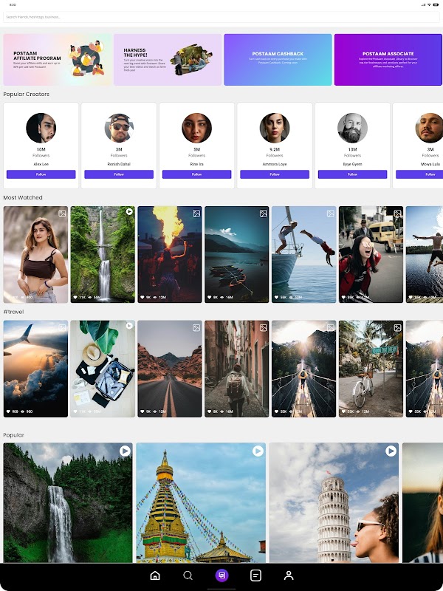Image resolution: width=443 pixels, height=591 pixels.
Task: Tap heart icon on desert road post
Action: pyautogui.click(x=142, y=411)
